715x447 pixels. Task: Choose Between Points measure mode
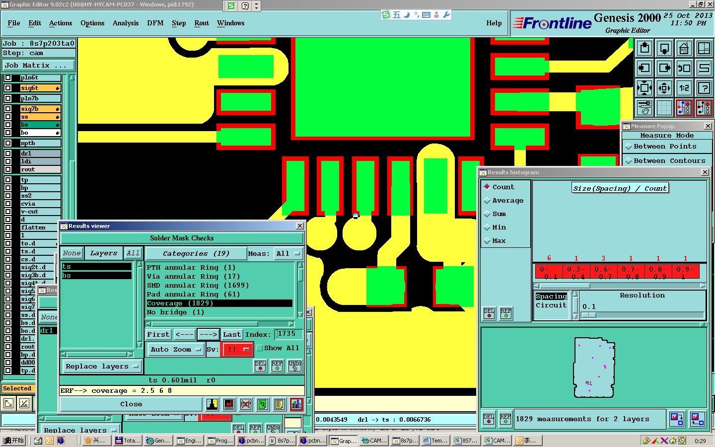click(629, 147)
